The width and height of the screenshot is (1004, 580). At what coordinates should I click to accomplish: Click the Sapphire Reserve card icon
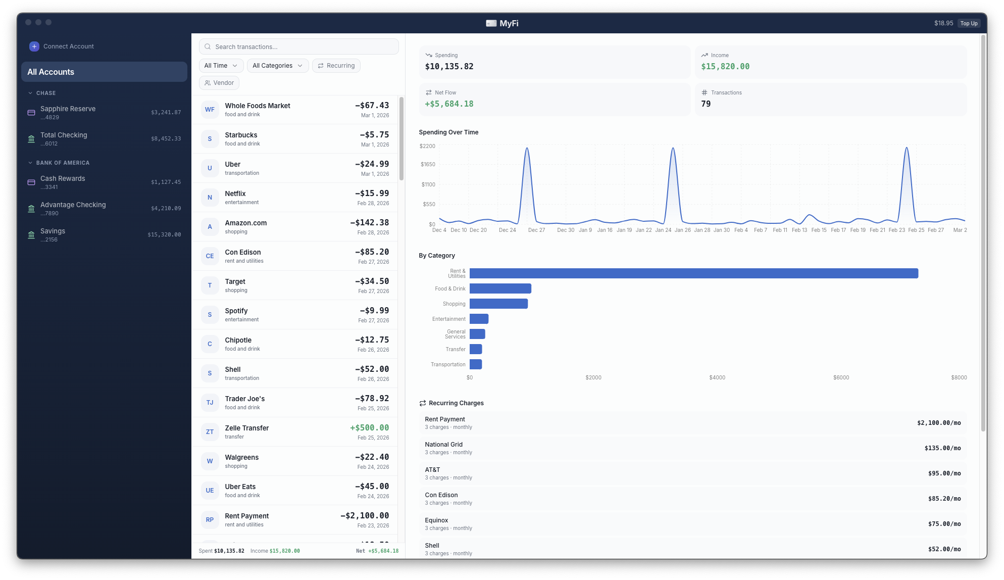(x=31, y=112)
